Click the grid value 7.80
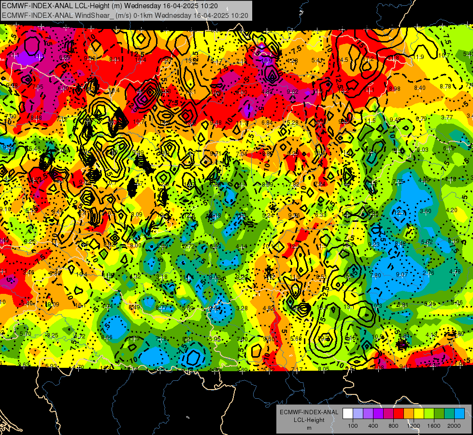The width and height of the screenshot is (473, 435). [375, 275]
